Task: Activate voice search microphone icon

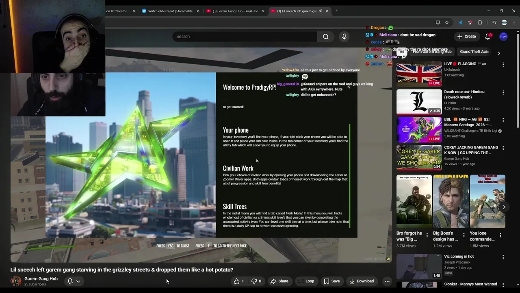Action: click(344, 37)
